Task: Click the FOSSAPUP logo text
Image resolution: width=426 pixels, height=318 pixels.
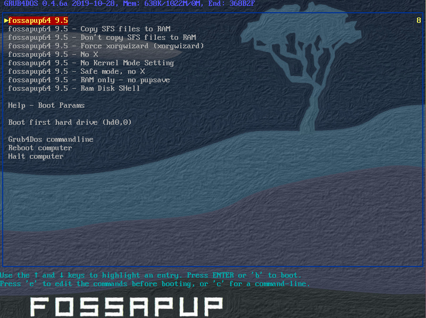Action: [127, 307]
